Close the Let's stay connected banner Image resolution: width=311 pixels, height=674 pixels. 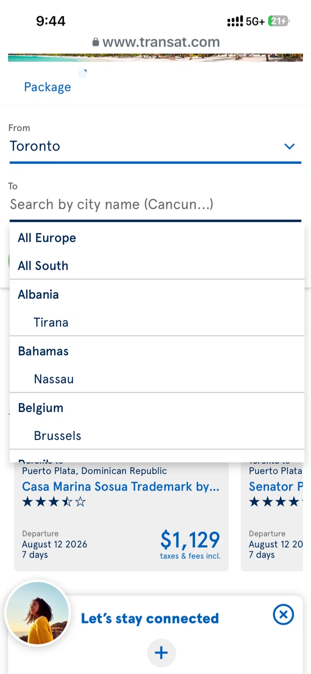click(283, 615)
